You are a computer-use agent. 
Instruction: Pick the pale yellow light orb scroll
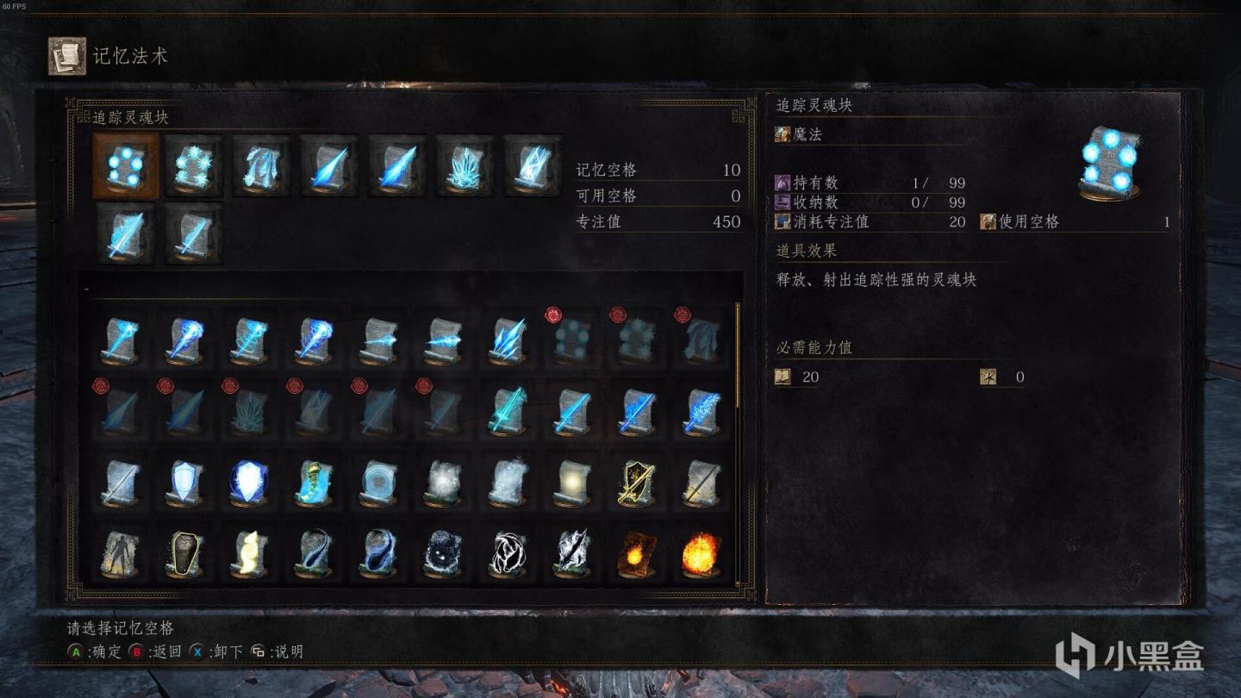point(571,483)
